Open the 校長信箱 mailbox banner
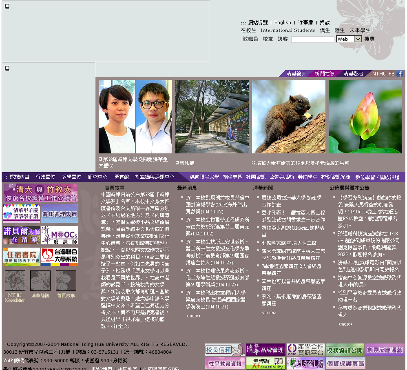 coord(225,350)
